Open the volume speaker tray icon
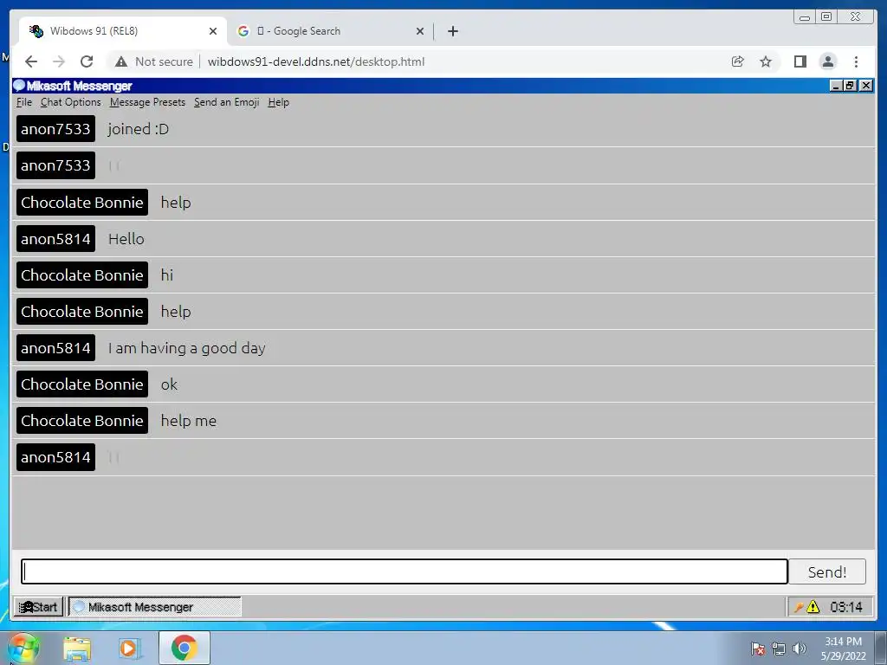 [799, 649]
